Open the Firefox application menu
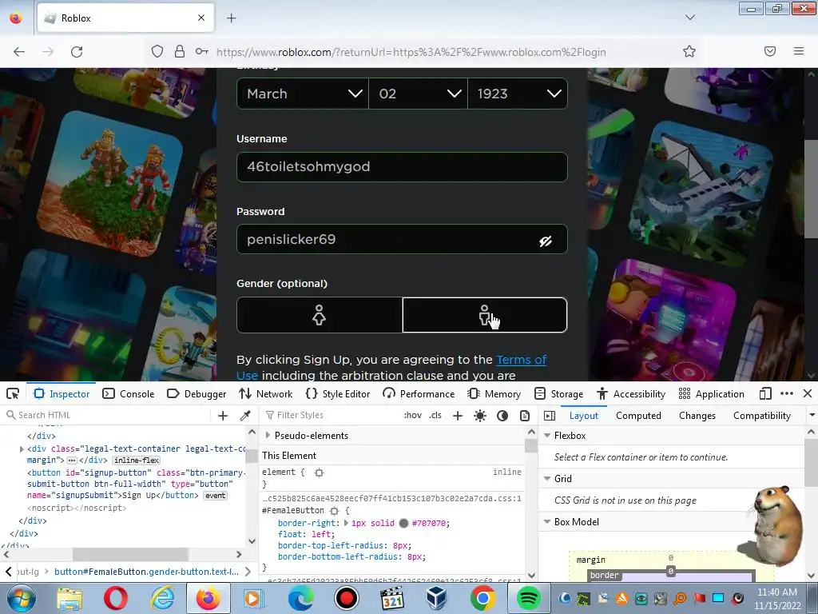The width and height of the screenshot is (818, 614). tap(799, 52)
